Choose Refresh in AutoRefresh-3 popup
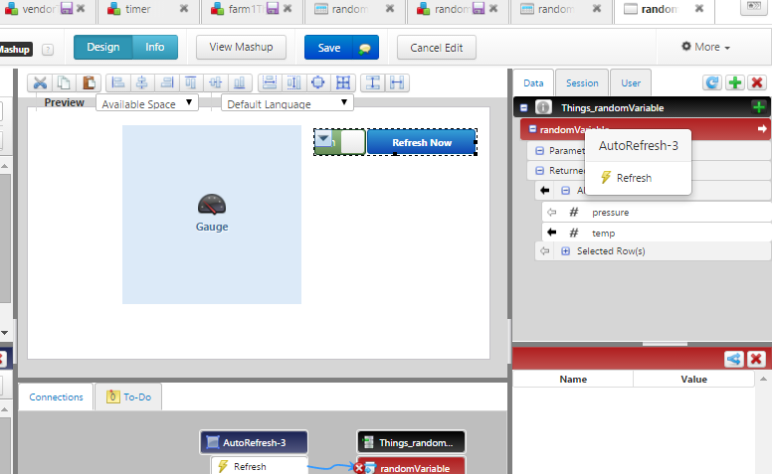772x474 pixels. [x=634, y=178]
